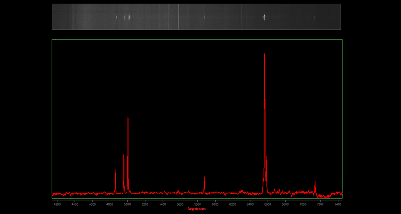401x214 pixels.
Task: Click the peak near 7140 Angstroms
Action: [315, 178]
